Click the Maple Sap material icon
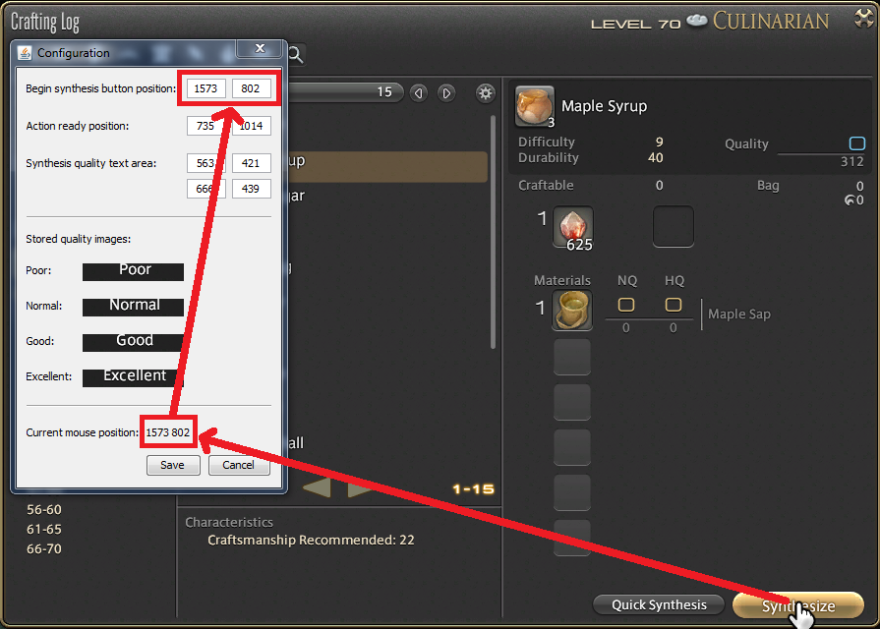Image resolution: width=880 pixels, height=629 pixels. (x=572, y=310)
